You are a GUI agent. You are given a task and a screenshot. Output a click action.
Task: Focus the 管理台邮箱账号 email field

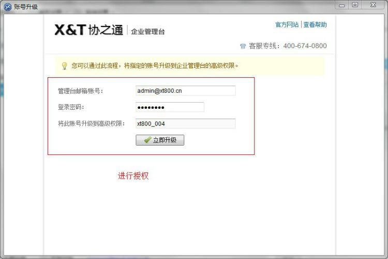(185, 91)
